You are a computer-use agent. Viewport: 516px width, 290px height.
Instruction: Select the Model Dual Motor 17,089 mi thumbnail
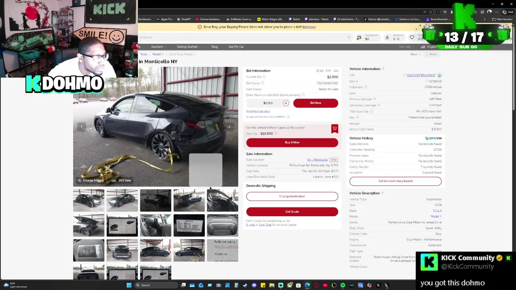tap(223, 251)
